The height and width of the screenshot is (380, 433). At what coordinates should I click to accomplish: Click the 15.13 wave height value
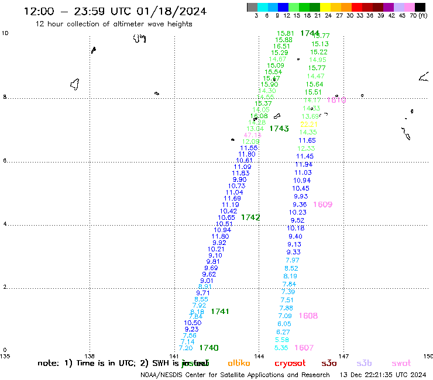(320, 44)
